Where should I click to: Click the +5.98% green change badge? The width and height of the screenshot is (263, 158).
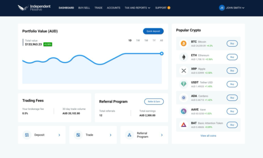pyautogui.click(x=48, y=44)
